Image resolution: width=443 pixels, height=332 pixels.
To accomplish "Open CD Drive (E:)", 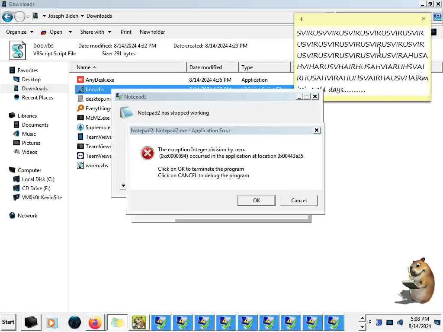I will (x=36, y=188).
